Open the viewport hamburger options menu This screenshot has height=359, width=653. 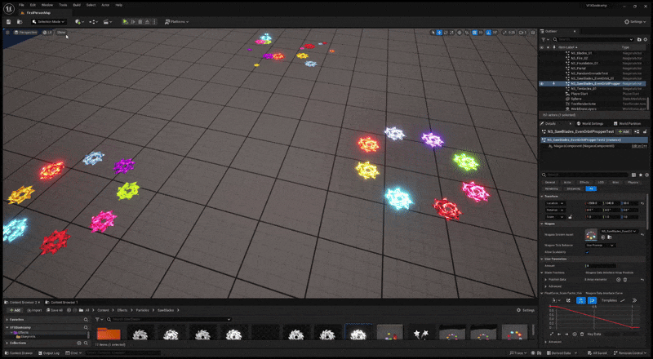[7, 32]
